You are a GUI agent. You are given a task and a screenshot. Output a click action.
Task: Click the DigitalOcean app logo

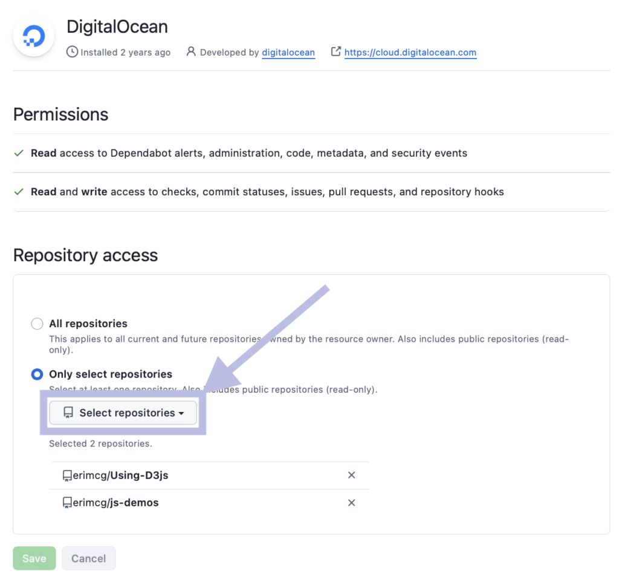(34, 36)
